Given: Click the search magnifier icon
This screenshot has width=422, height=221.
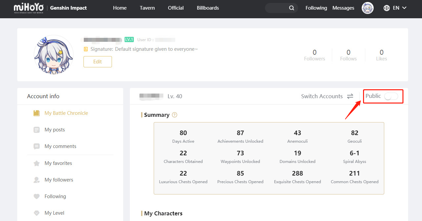Looking at the screenshot, I should point(291,8).
